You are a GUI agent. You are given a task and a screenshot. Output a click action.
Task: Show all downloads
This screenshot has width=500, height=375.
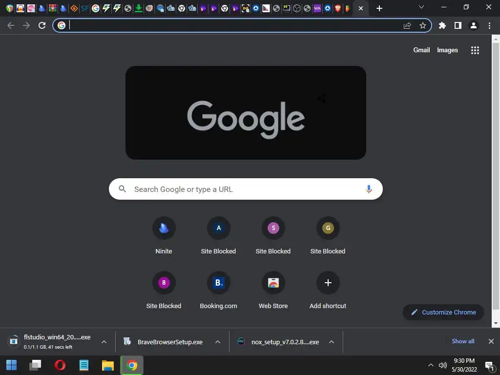pos(463,341)
